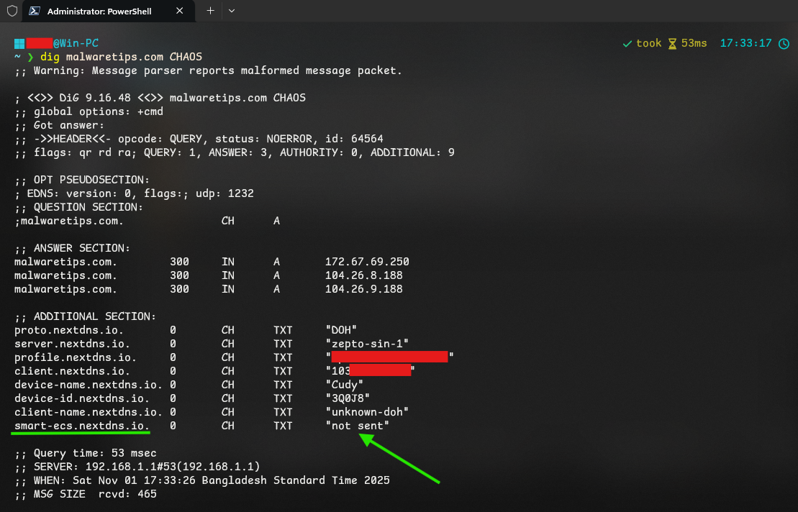Click client.nextdns.io. record name
The image size is (798, 512).
coord(72,371)
